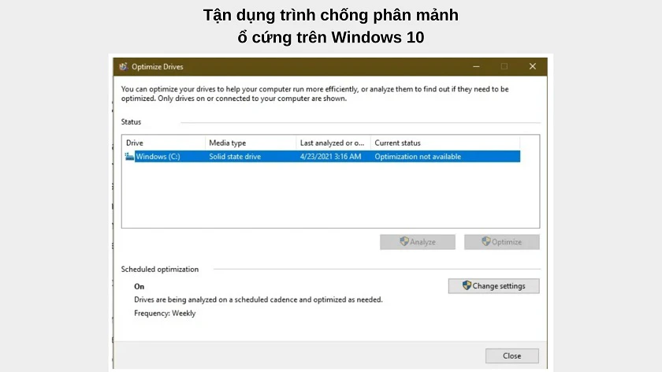Click the Status section label
662x372 pixels.
tap(131, 122)
